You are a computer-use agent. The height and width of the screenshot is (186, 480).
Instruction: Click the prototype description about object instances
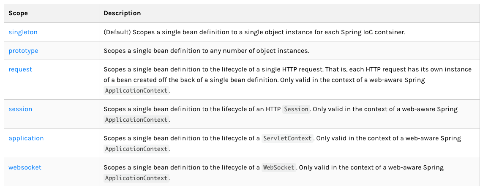tap(206, 51)
